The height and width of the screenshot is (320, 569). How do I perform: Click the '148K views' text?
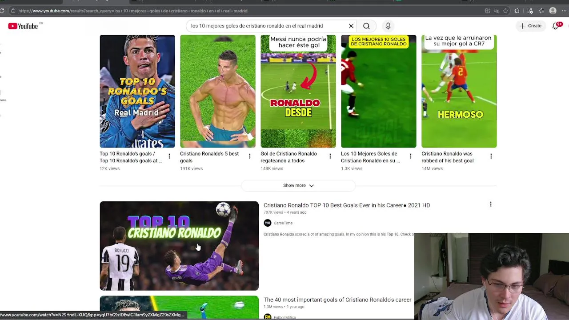point(272,169)
